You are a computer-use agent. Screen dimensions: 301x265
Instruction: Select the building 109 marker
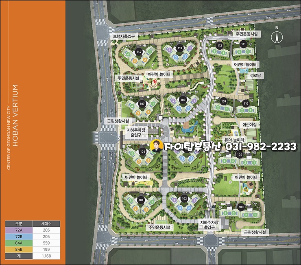224,101
